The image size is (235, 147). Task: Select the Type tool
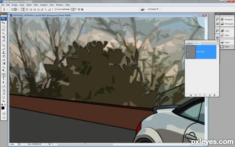pos(4,79)
